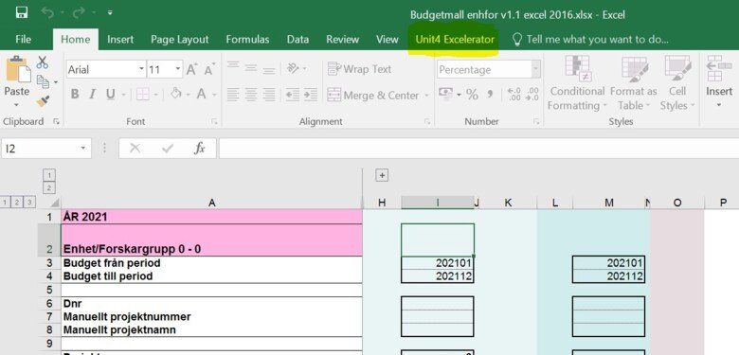Open Merge & Center options arrow

point(426,96)
